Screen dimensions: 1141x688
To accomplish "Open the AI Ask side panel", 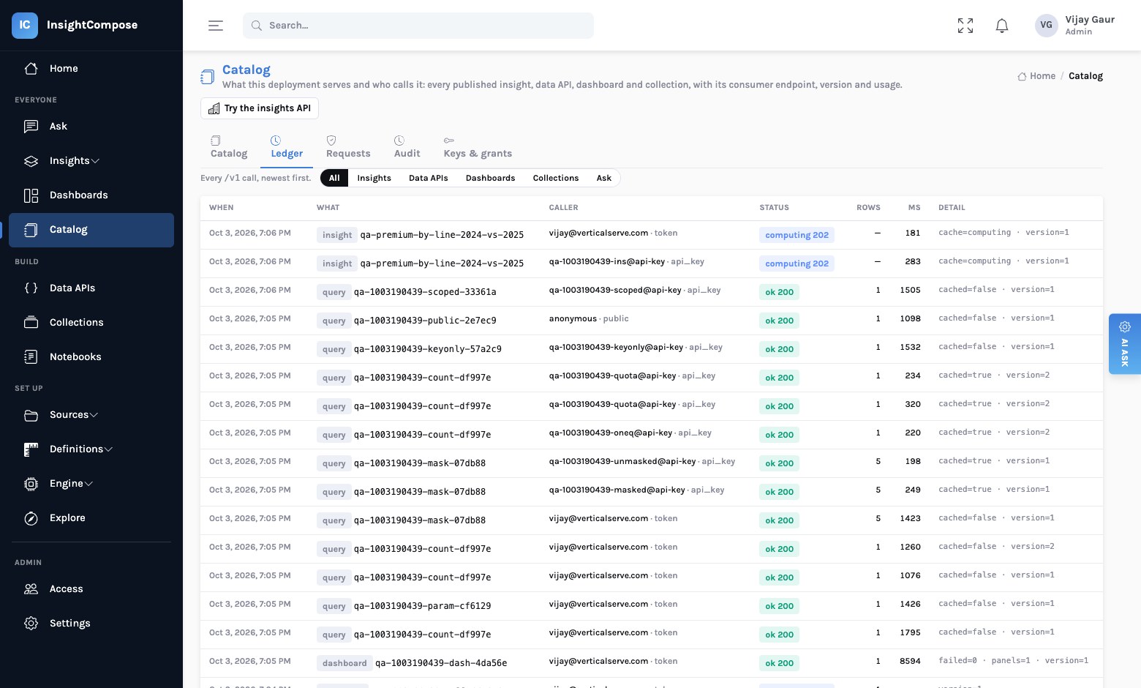I will (1125, 344).
